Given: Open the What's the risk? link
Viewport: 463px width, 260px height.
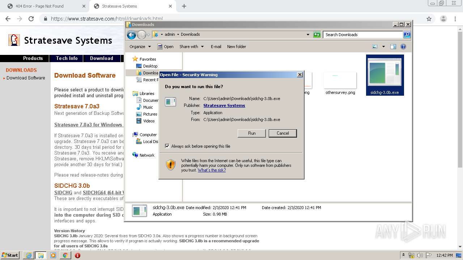Looking at the screenshot, I should pyautogui.click(x=212, y=170).
